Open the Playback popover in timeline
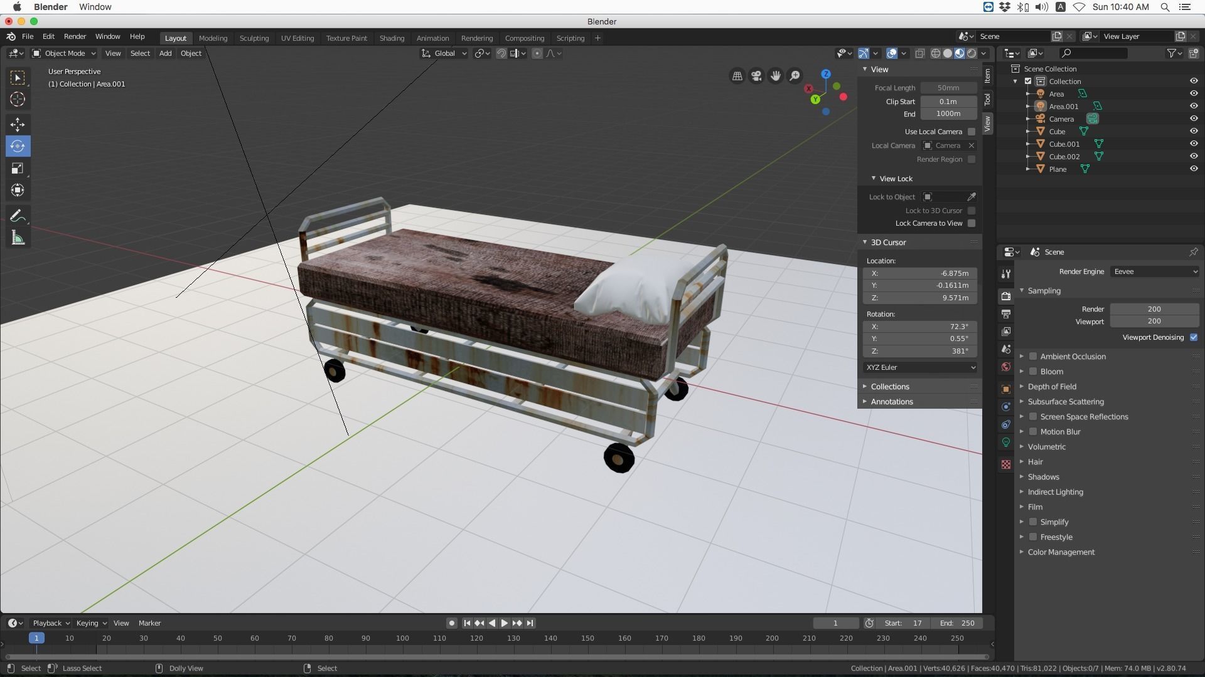 tap(51, 623)
